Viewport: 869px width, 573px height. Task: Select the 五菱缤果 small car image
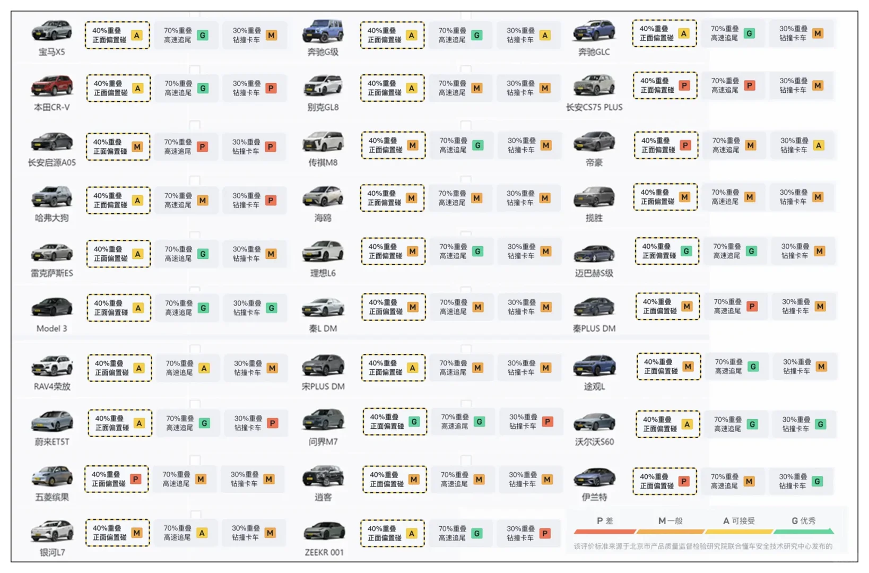coord(51,476)
